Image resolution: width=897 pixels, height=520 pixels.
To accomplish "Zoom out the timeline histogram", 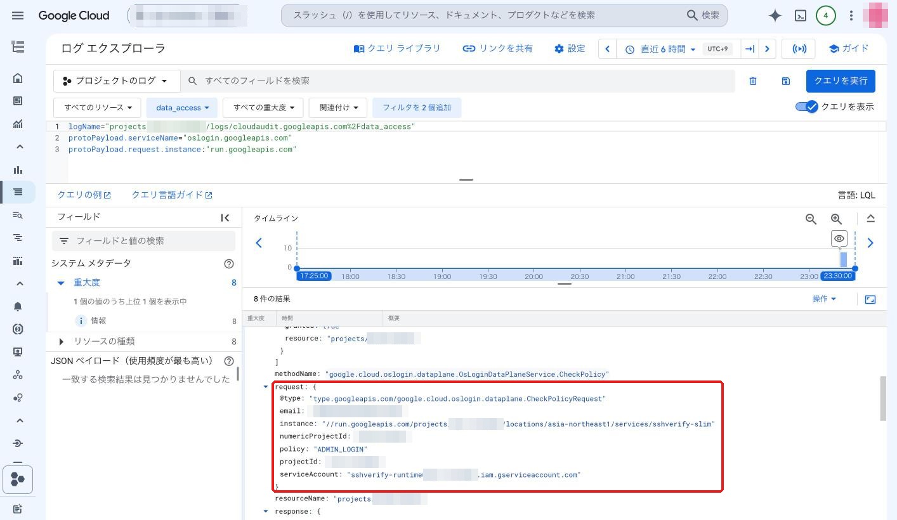I will point(811,219).
